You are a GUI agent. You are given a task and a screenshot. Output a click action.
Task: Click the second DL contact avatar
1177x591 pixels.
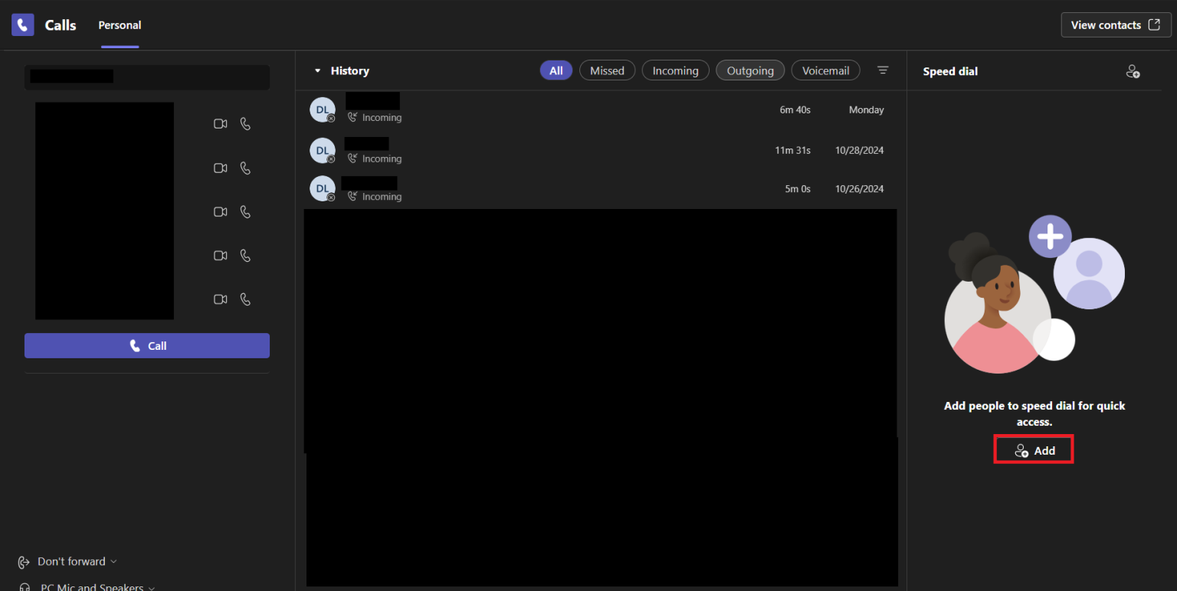[x=322, y=150]
